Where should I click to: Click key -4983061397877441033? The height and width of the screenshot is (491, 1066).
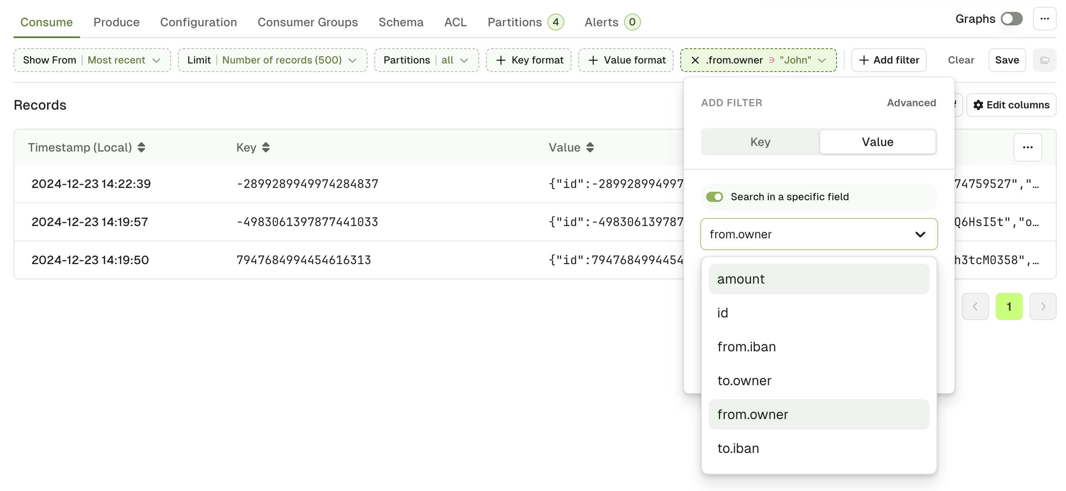tap(307, 222)
